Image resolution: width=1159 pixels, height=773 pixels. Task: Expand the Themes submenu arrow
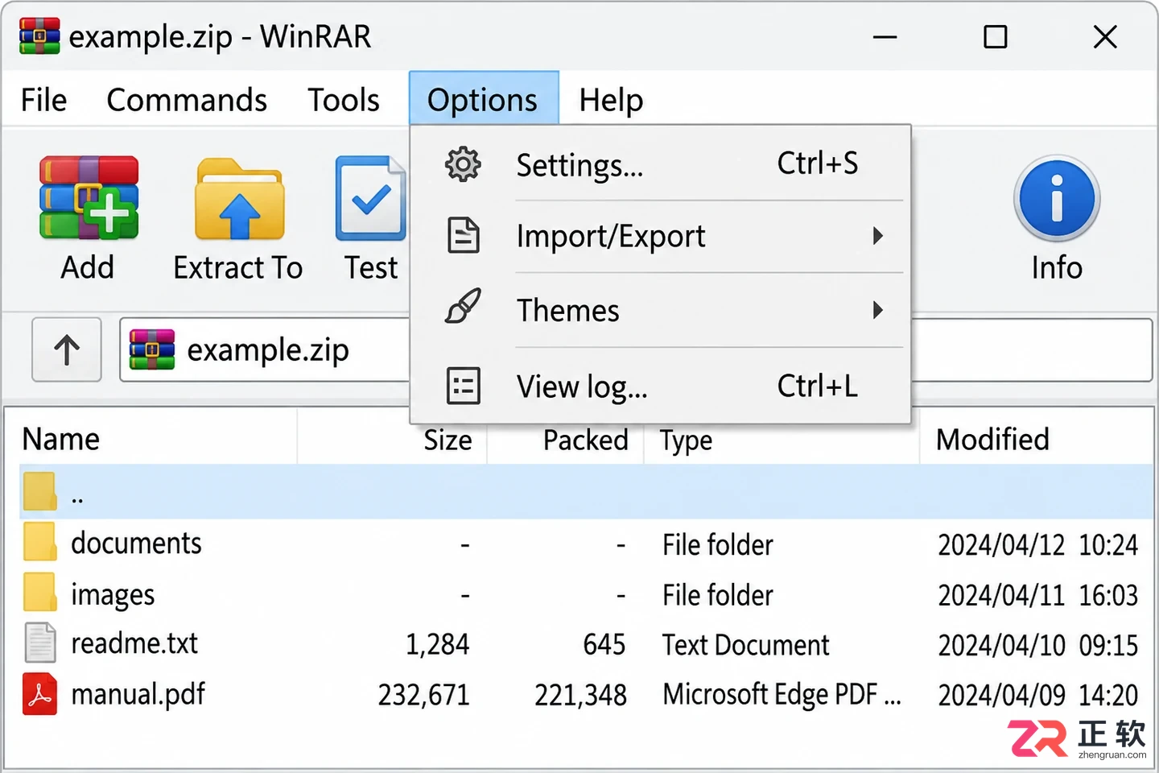click(878, 310)
